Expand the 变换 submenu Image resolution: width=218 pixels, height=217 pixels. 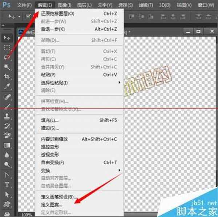click(x=119, y=170)
